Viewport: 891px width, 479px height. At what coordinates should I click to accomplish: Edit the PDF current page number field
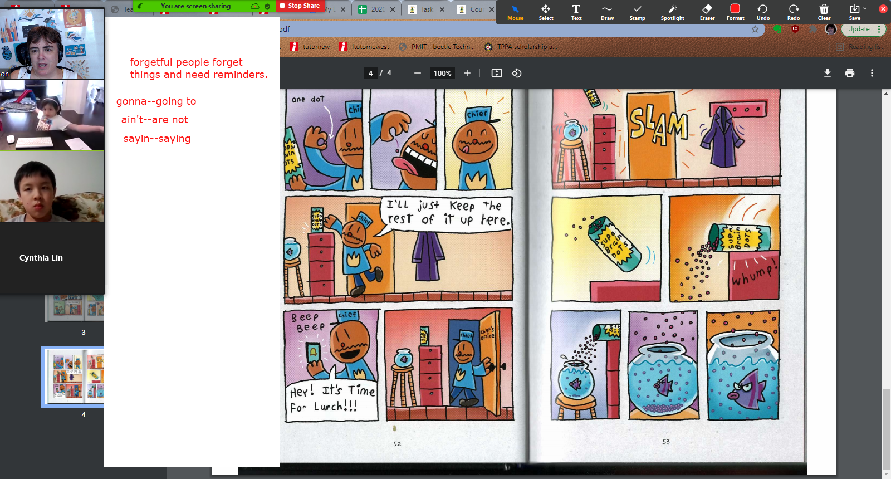[370, 73]
